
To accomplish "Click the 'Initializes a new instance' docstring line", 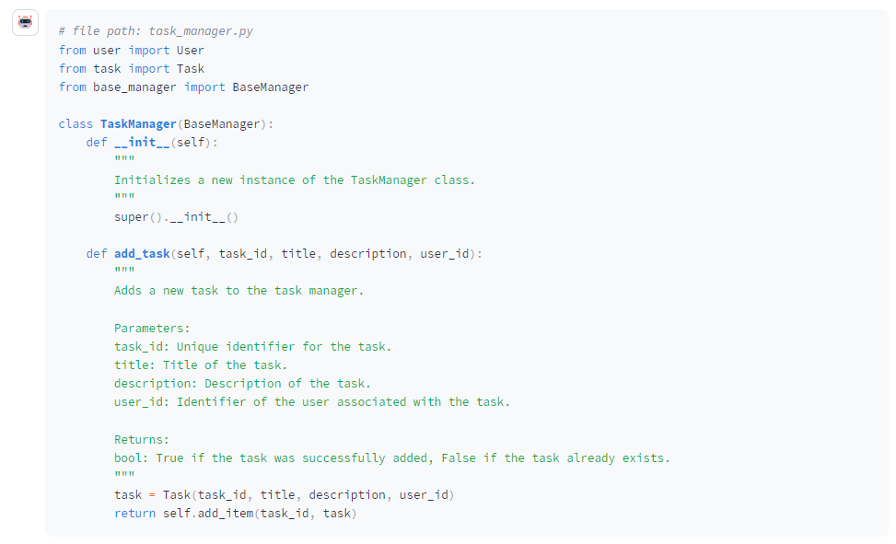I will point(295,179).
